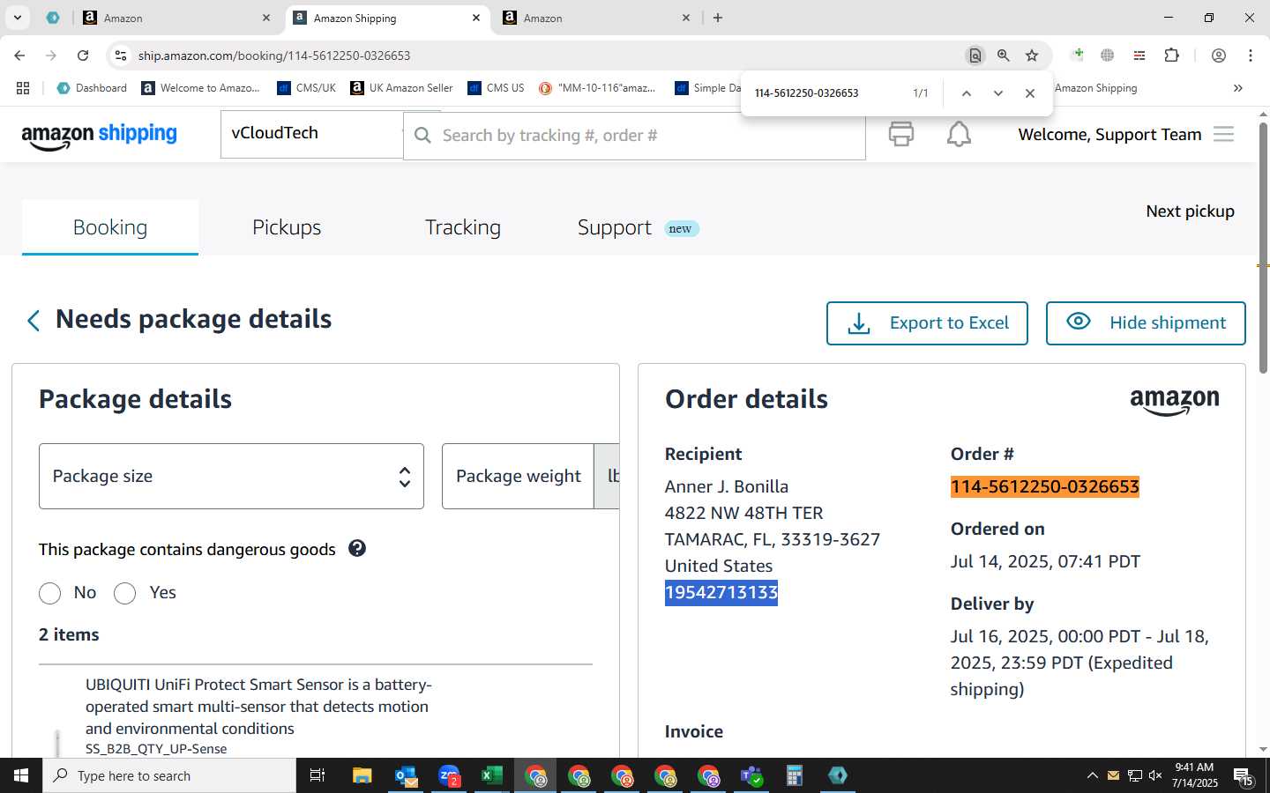Bookmark this page with the star icon
The height and width of the screenshot is (793, 1270).
pos(1032,56)
